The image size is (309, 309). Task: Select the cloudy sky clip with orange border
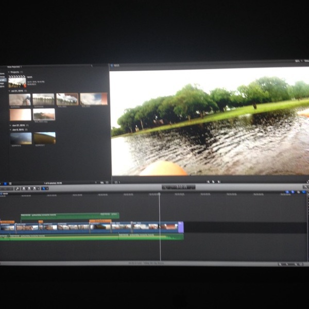coord(67,99)
